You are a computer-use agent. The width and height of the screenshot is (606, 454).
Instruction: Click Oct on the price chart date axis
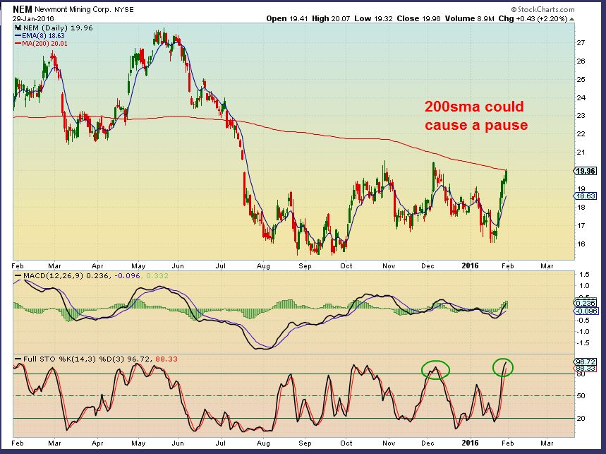pyautogui.click(x=346, y=266)
